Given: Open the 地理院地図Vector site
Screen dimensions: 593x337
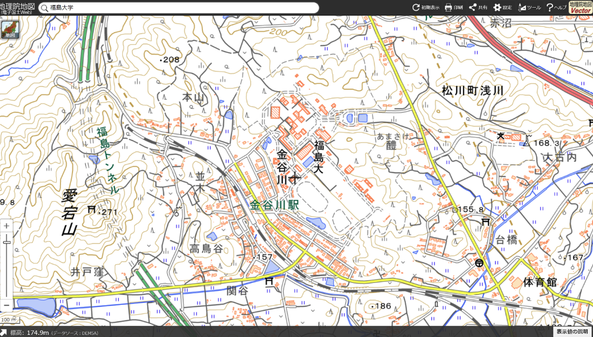Looking at the screenshot, I should click(x=579, y=7).
